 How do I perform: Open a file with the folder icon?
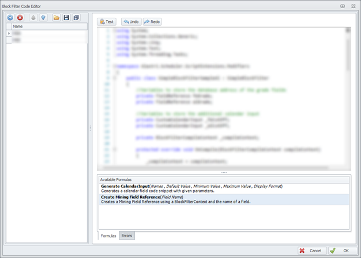(57, 18)
